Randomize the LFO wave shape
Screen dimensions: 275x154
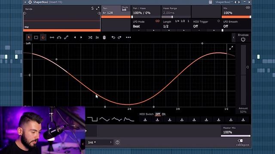pyautogui.click(x=90, y=37)
